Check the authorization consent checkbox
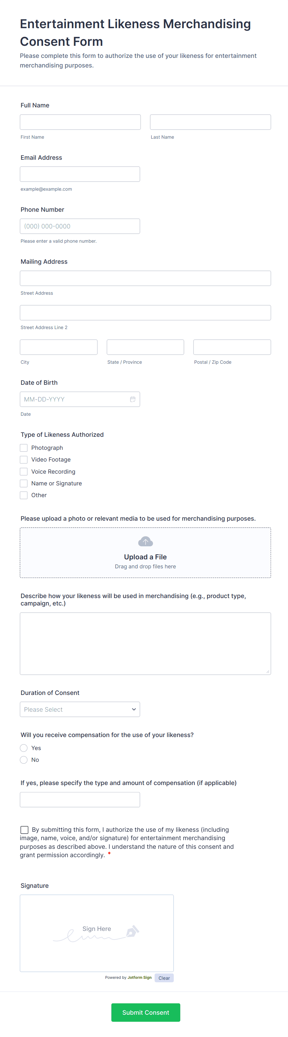 [x=24, y=830]
